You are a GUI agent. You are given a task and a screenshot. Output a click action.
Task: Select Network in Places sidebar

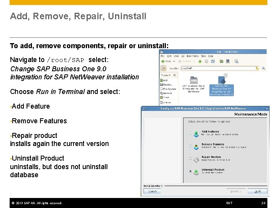pyautogui.click(x=166, y=93)
